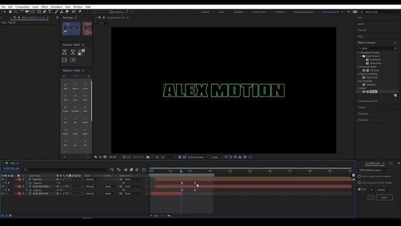The image size is (401, 226).
Task: Open parent dropdown for ALEX MOTION layer
Action: tap(134, 194)
